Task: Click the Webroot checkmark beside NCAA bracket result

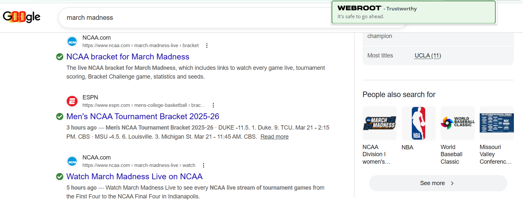Action: point(60,57)
